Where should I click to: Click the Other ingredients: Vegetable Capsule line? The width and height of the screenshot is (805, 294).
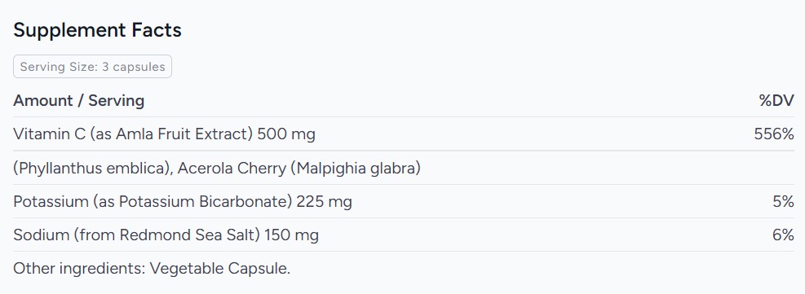tap(152, 269)
